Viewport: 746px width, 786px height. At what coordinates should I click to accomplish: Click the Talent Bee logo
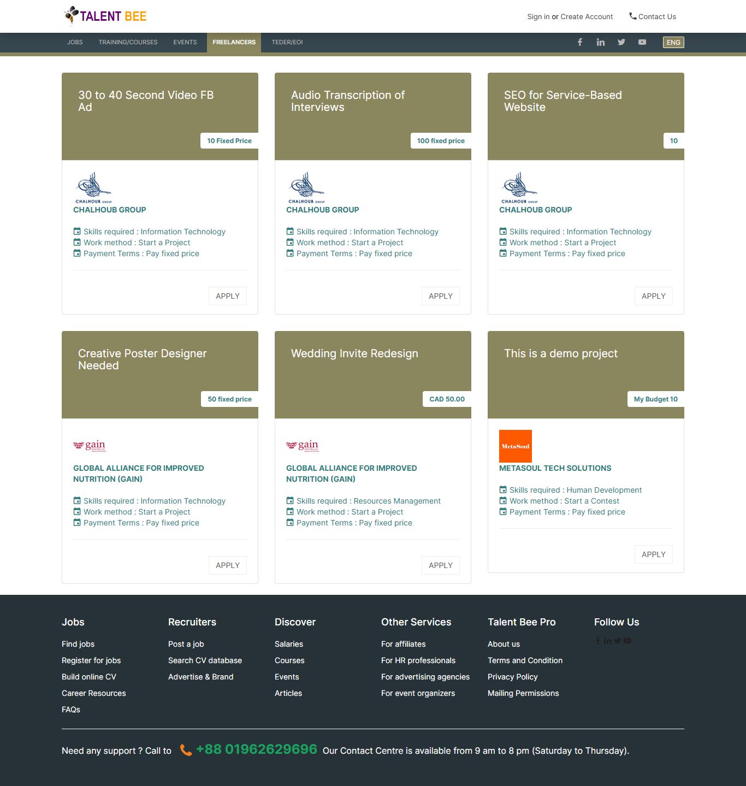(x=105, y=16)
